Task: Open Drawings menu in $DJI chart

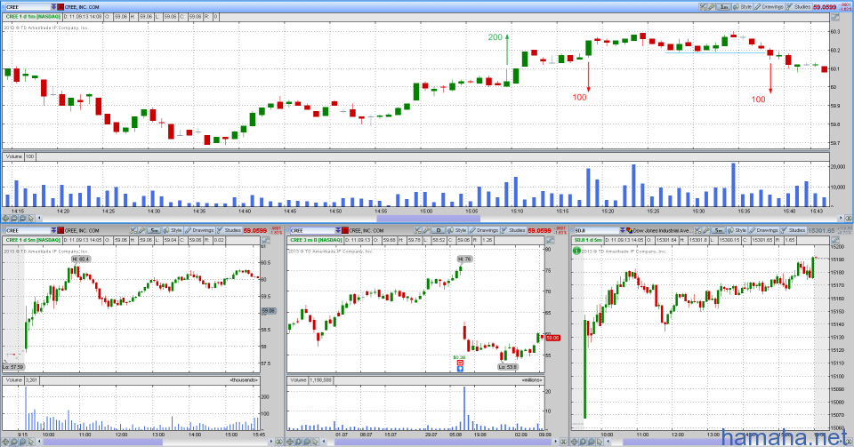Action: [x=764, y=230]
